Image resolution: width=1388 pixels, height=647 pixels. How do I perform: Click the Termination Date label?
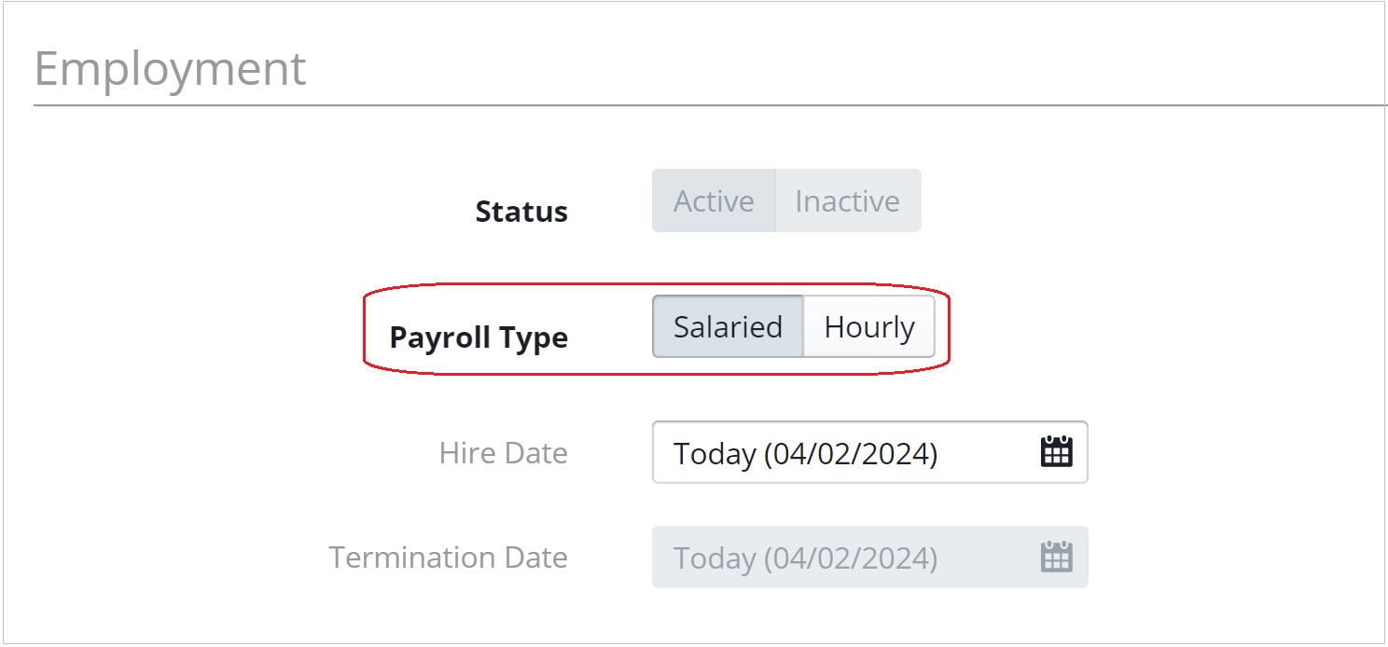[x=449, y=557]
